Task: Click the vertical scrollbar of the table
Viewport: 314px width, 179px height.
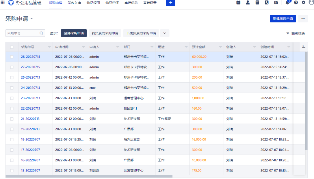Action: (x=306, y=101)
